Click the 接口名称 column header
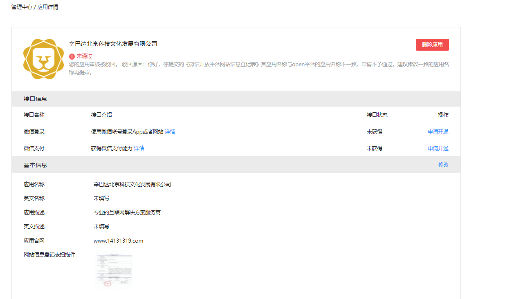514x299 pixels. pos(34,115)
